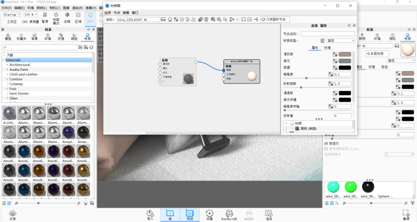417x222 pixels.
Task: Expand the Glass folder
Action: tap(7, 98)
